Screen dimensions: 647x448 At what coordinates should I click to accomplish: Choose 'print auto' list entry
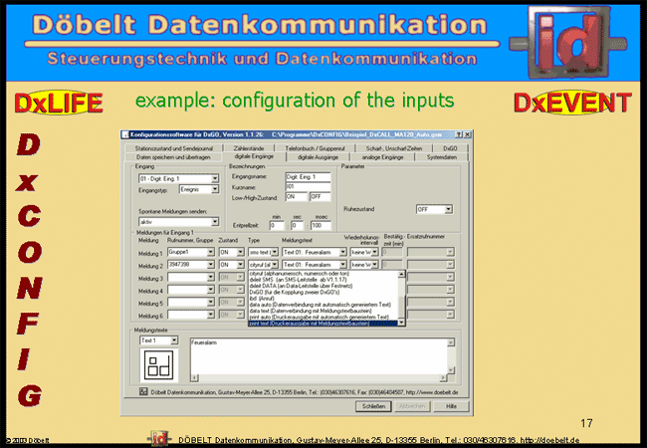coord(323,317)
